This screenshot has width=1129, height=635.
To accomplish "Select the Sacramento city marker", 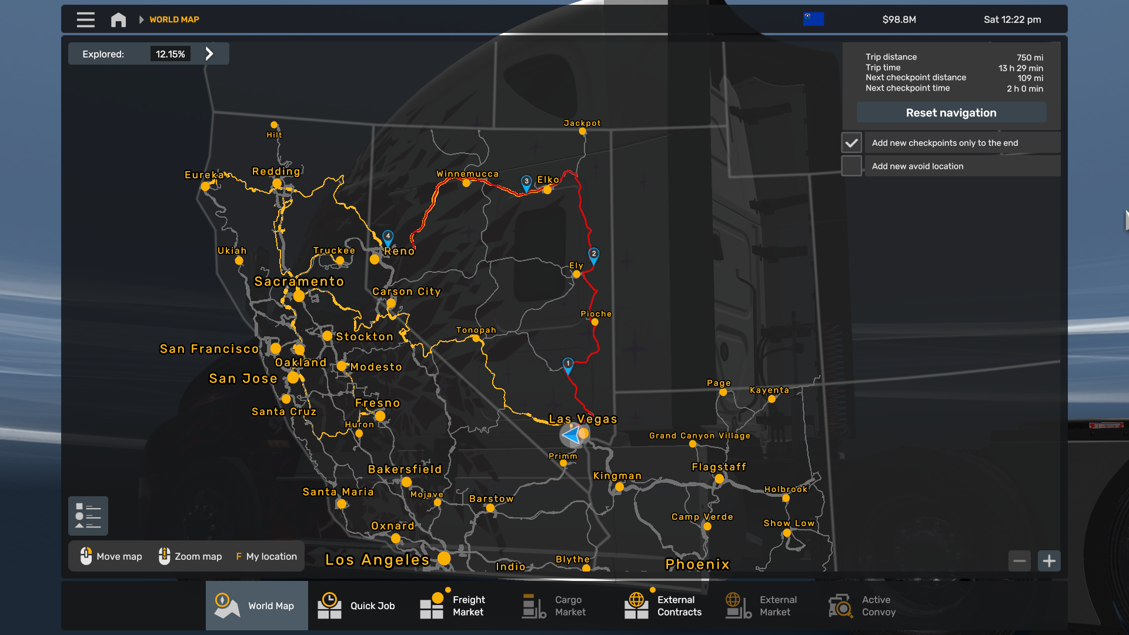I will [x=299, y=296].
